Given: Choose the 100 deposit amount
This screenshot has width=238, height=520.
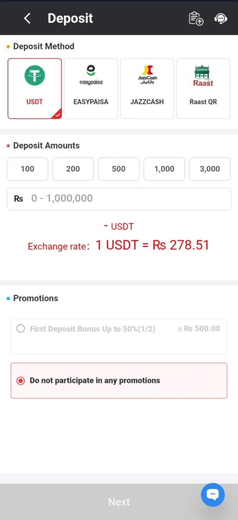Looking at the screenshot, I should point(27,169).
